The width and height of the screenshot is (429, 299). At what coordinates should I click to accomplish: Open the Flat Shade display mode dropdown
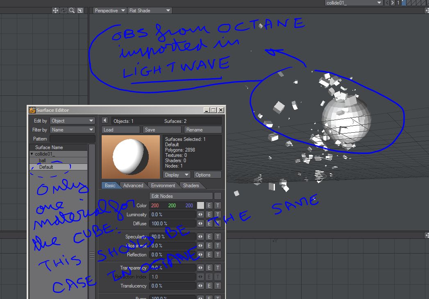coord(150,10)
